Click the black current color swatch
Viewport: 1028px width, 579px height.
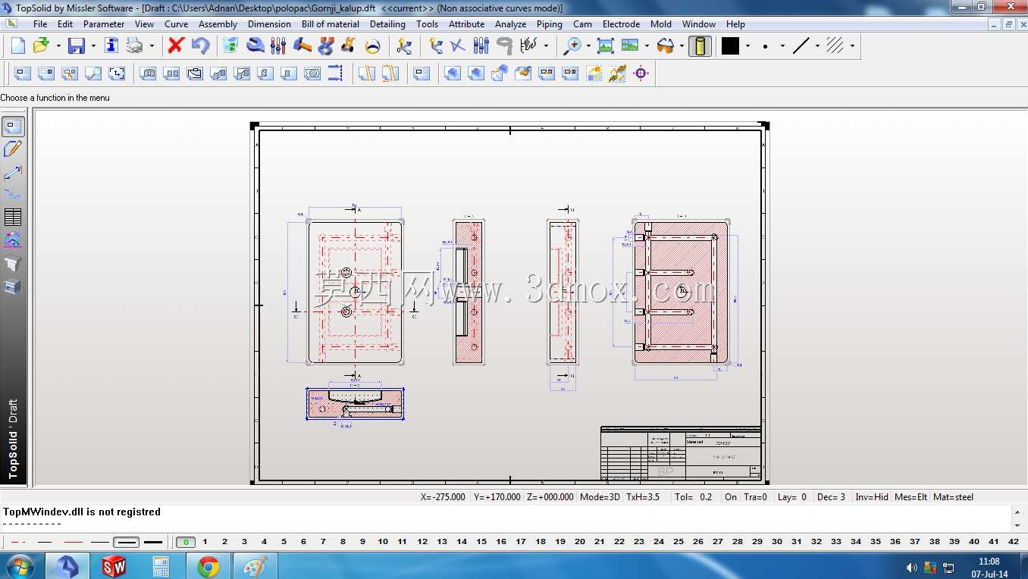pyautogui.click(x=730, y=46)
